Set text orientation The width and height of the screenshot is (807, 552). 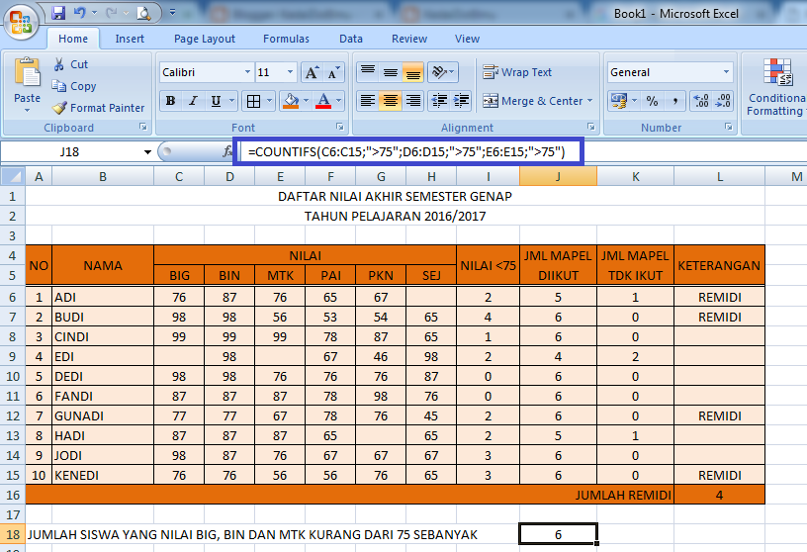(439, 72)
